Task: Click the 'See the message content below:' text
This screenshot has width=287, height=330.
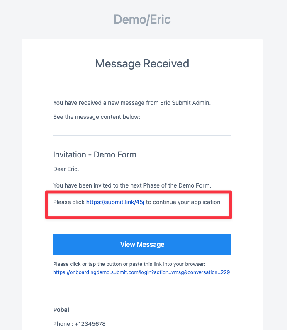Action: tap(97, 117)
